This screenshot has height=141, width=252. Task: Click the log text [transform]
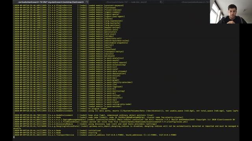(110, 49)
